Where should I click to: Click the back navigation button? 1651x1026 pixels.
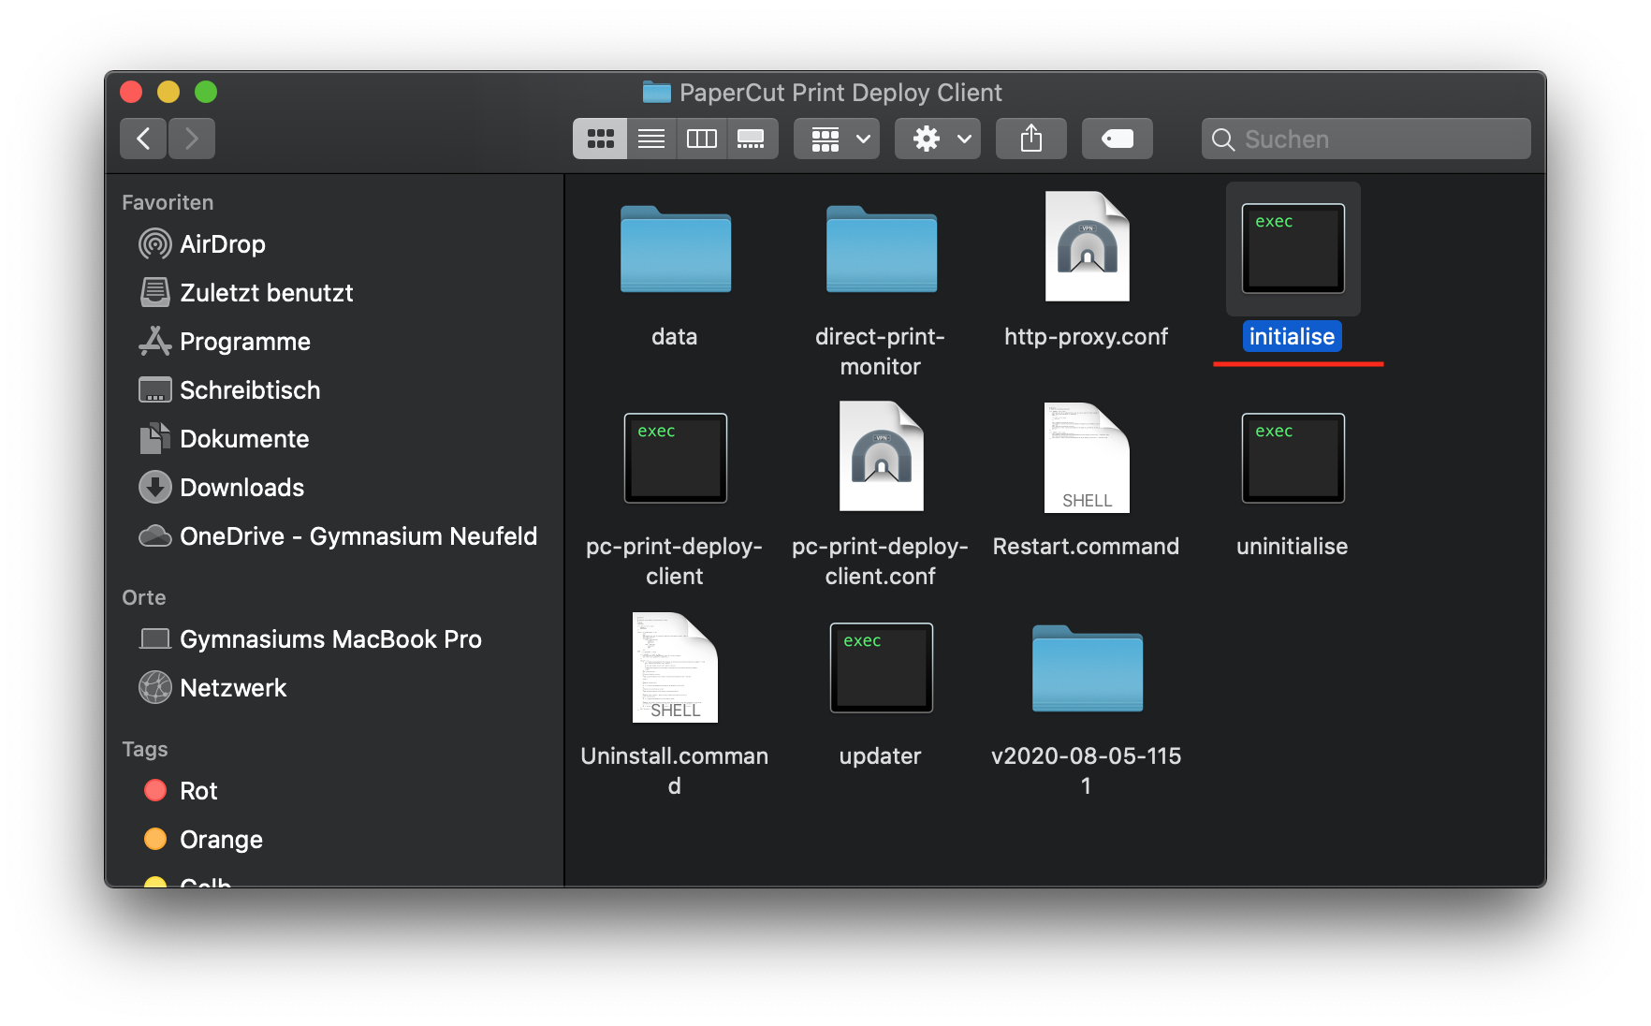pos(143,139)
